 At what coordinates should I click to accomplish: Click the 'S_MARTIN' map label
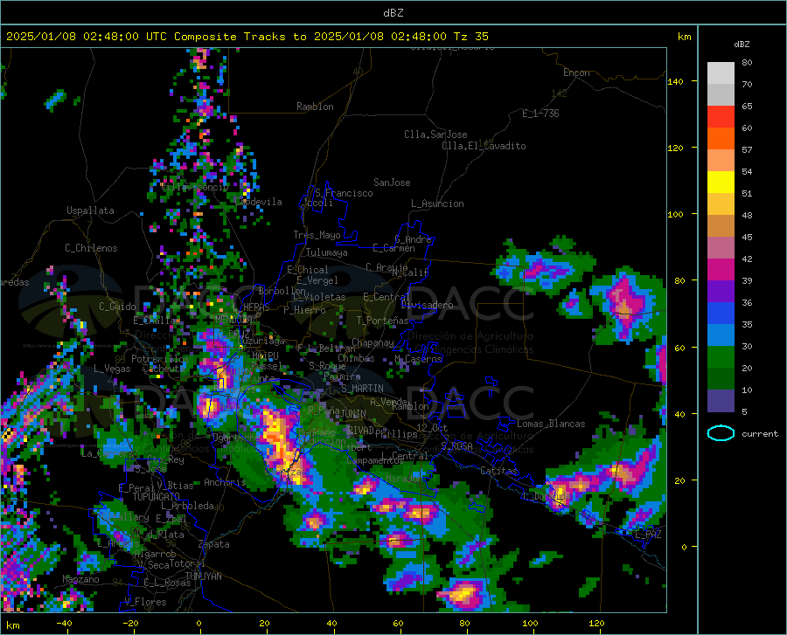click(x=362, y=389)
